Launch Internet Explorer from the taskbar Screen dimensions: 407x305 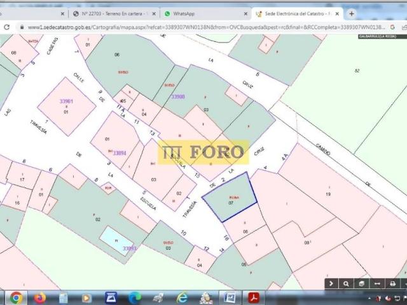tap(182, 298)
